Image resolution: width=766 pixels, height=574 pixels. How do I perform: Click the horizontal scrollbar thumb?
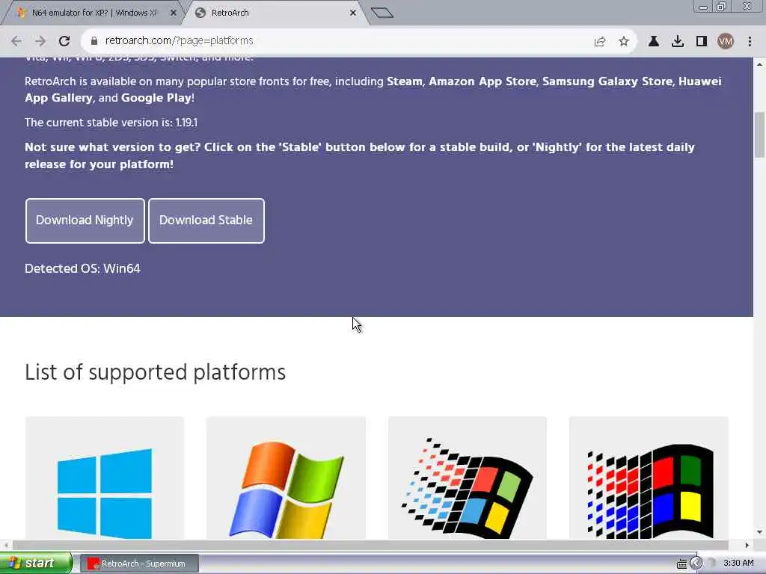(x=370, y=545)
